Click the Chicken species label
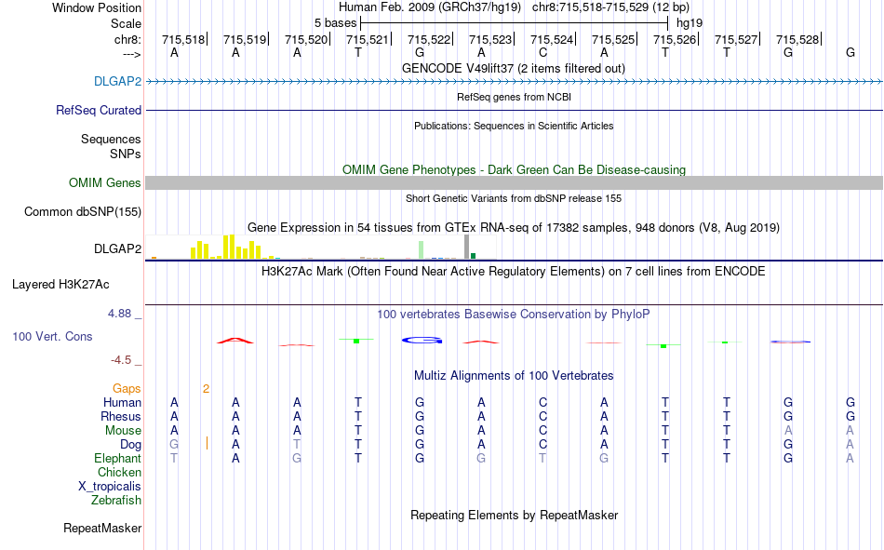The image size is (884, 550). tap(119, 472)
